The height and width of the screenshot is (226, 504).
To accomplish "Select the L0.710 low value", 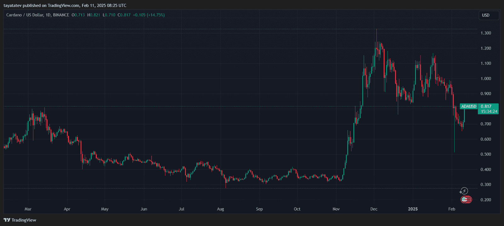I will pyautogui.click(x=109, y=15).
